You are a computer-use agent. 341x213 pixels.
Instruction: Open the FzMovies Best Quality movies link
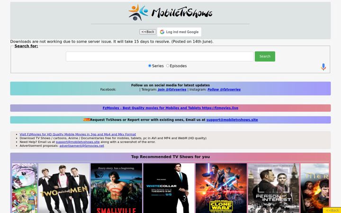(x=170, y=108)
